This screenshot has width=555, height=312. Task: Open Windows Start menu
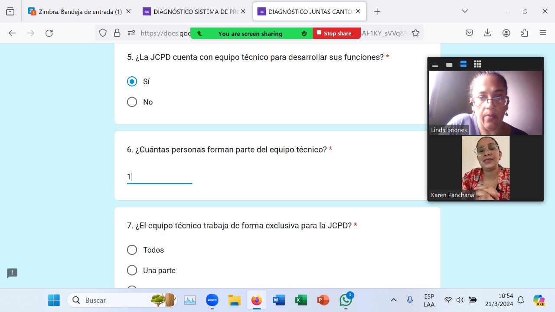tap(54, 300)
